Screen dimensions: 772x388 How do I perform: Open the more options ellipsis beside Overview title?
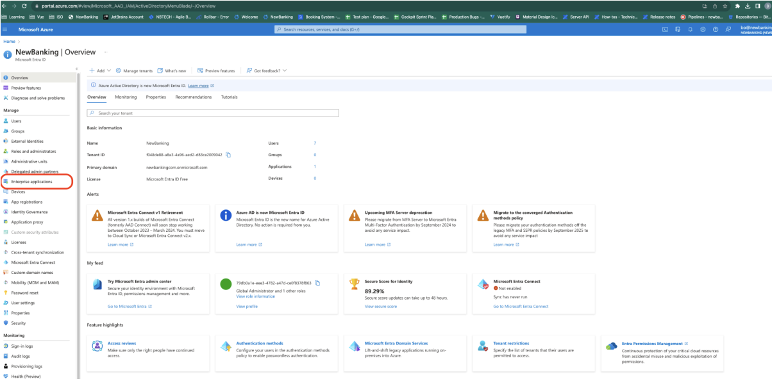tap(105, 51)
